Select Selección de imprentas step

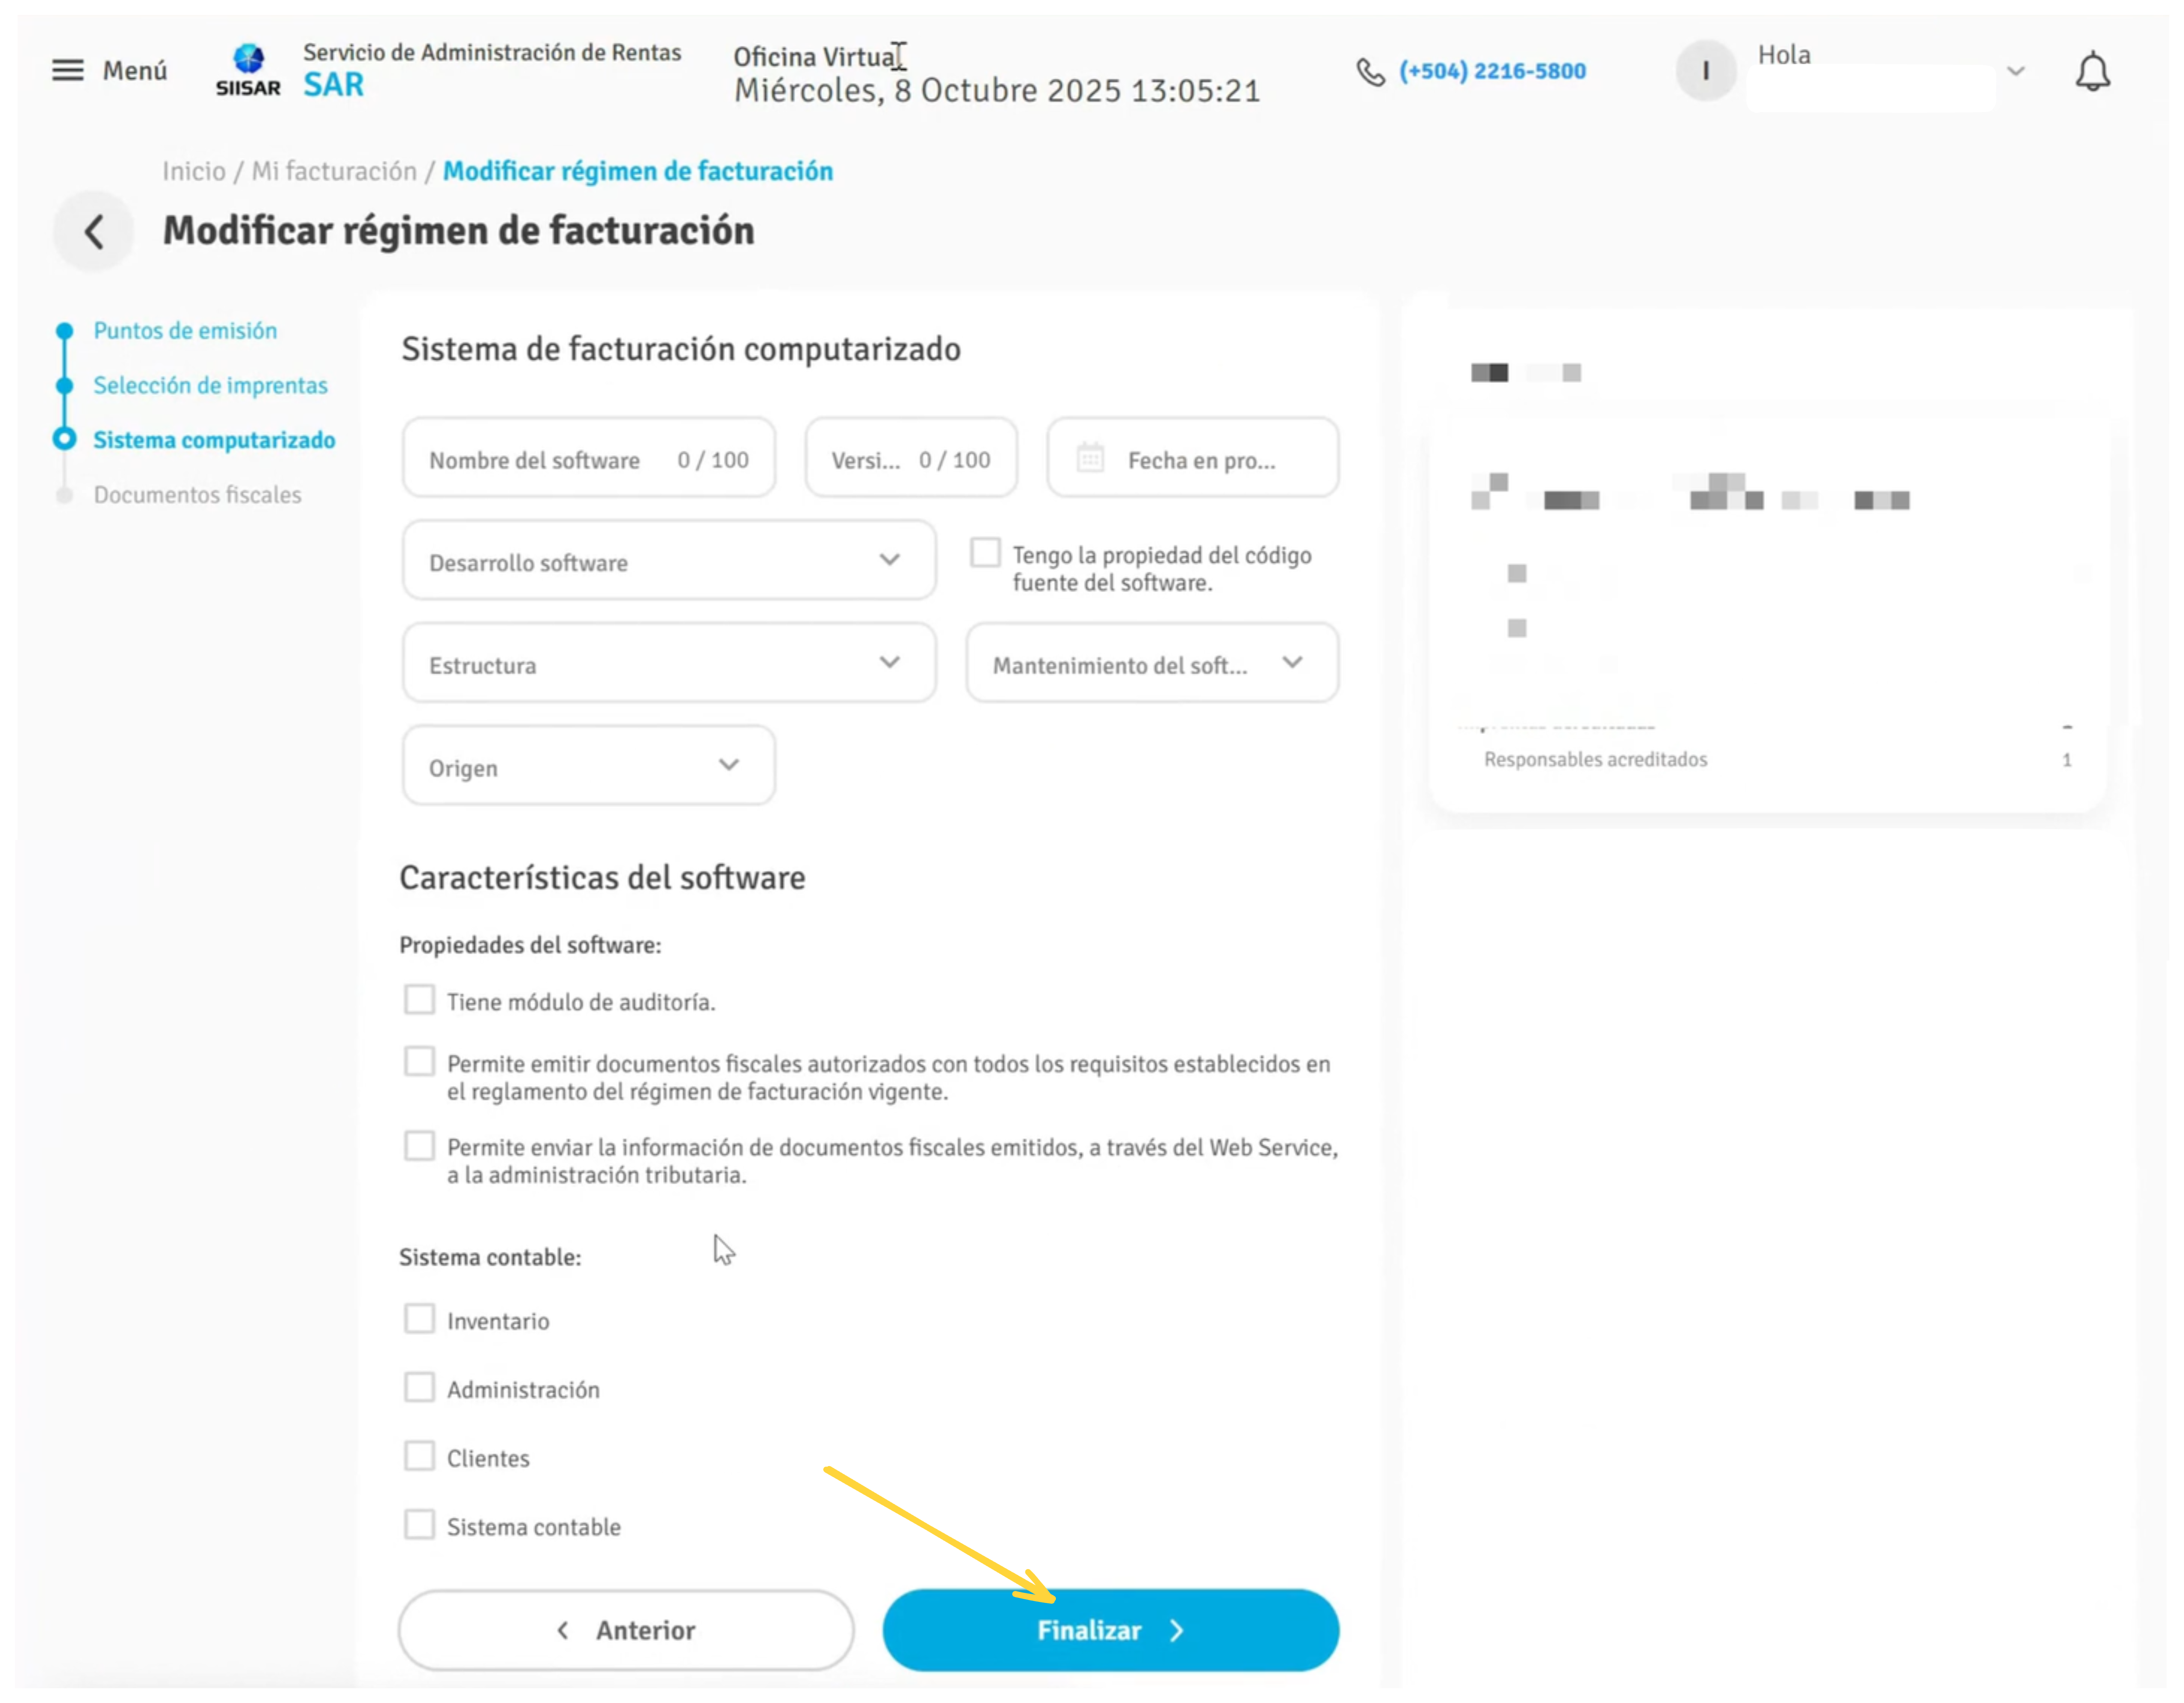[x=210, y=386]
